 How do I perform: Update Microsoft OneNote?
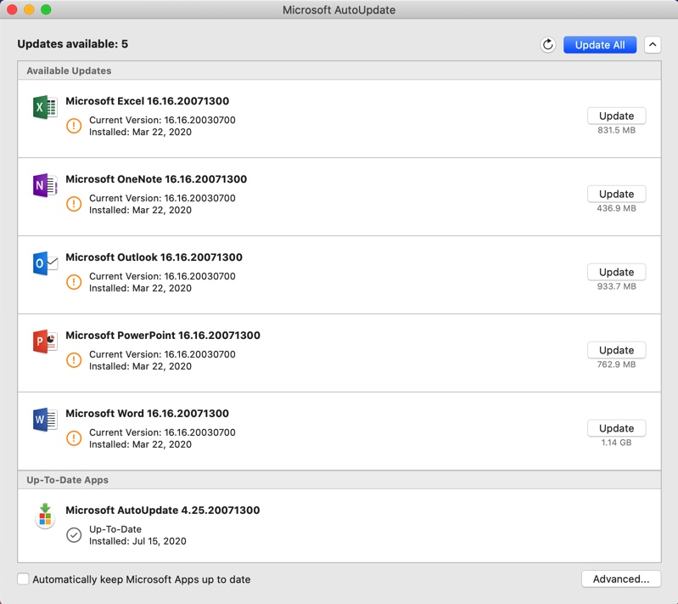point(616,194)
